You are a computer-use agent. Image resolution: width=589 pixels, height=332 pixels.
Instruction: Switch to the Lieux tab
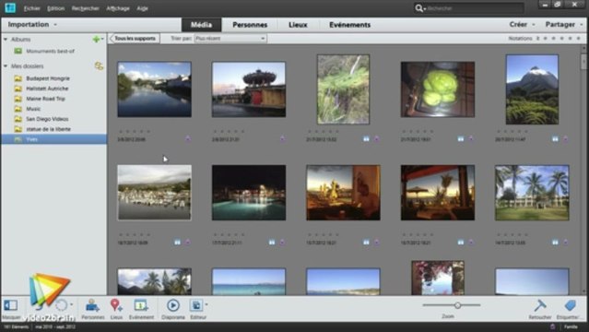click(x=298, y=25)
